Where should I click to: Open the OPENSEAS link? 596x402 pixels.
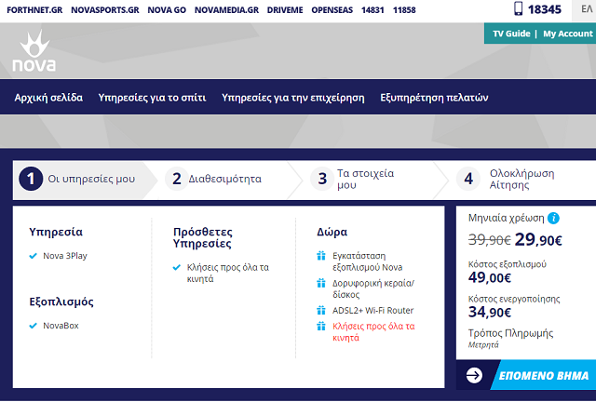click(332, 10)
